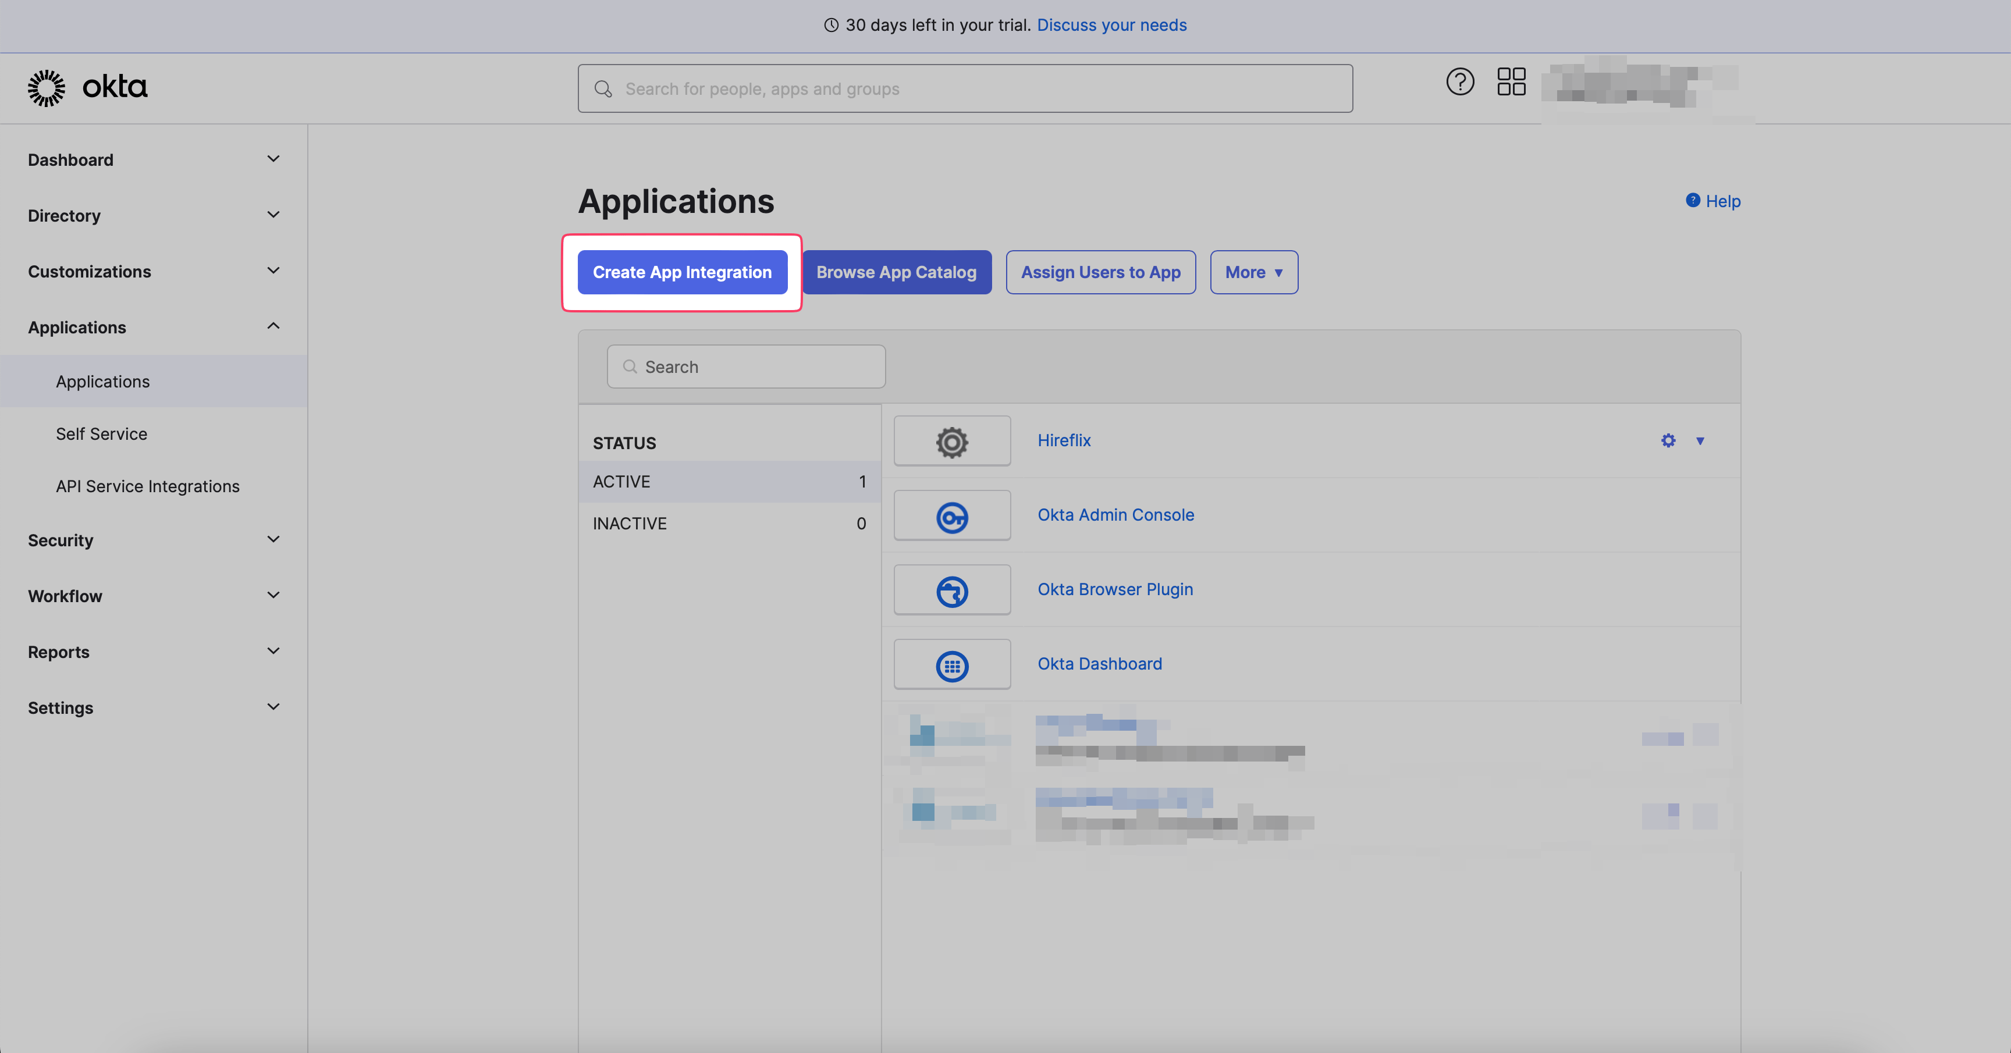The width and height of the screenshot is (2011, 1053).
Task: Open API Service Integrations in sidebar
Action: 154,486
